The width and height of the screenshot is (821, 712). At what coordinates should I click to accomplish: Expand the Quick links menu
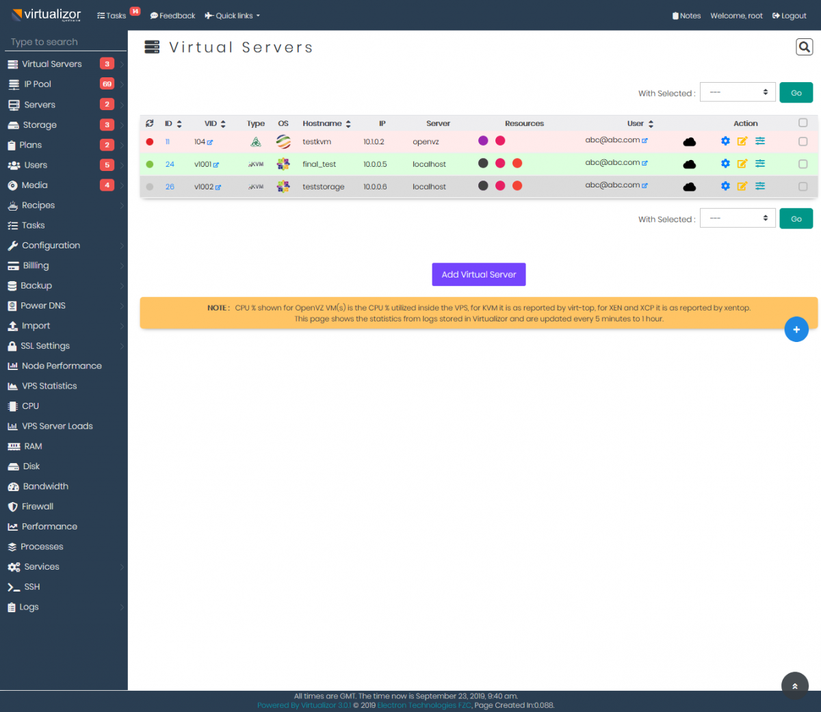(x=232, y=15)
